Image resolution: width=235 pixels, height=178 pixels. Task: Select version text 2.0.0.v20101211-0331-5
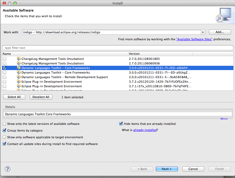160,77
